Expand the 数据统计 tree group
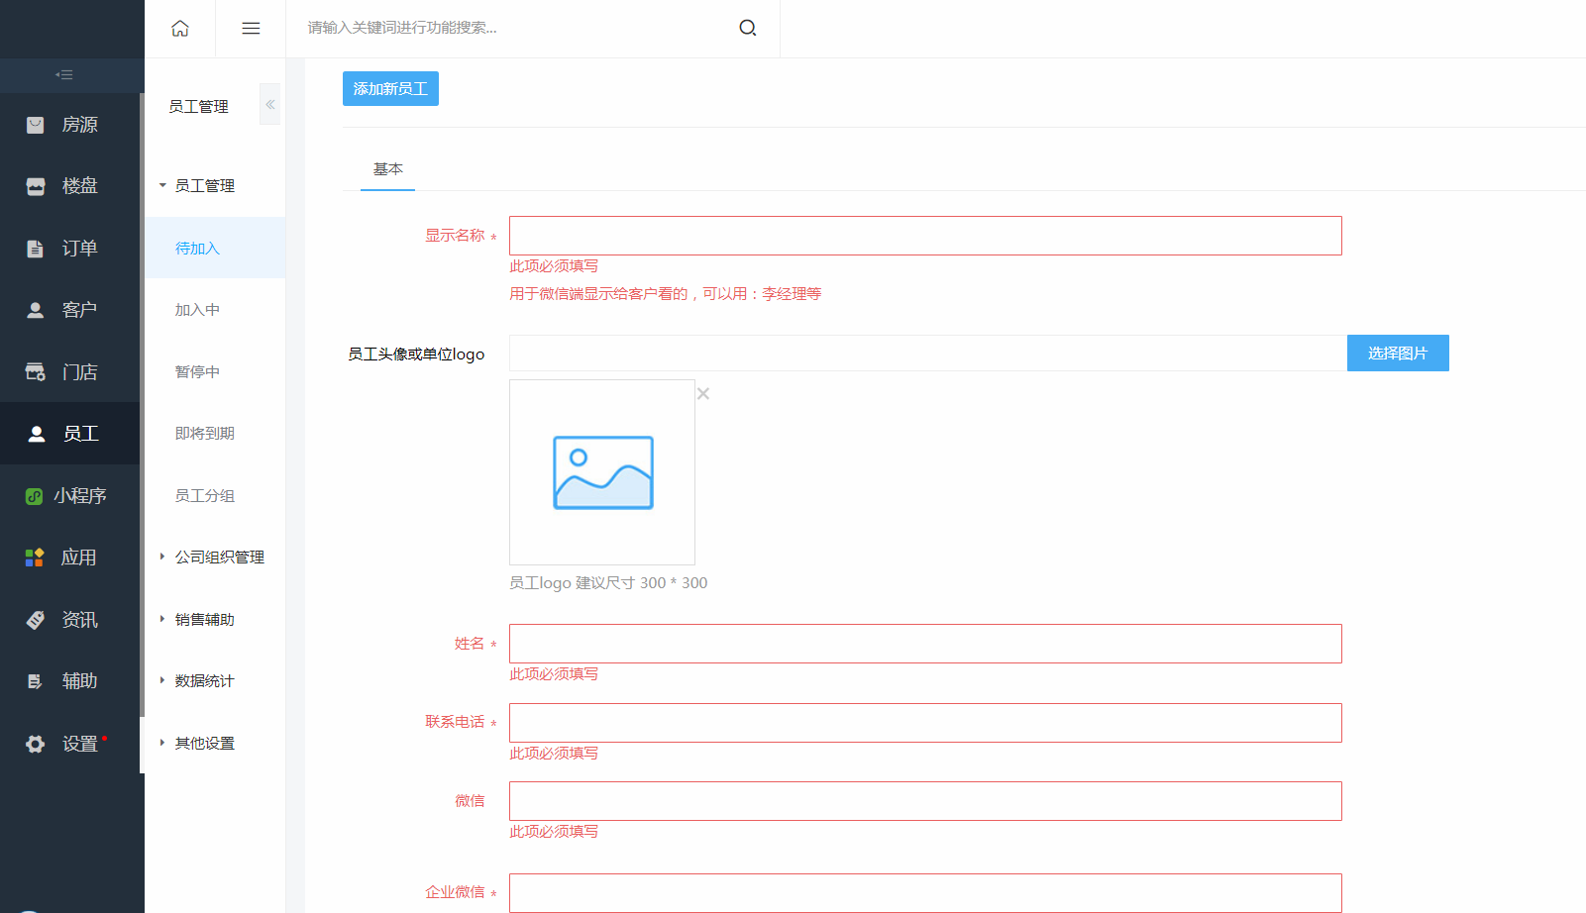The height and width of the screenshot is (913, 1586). coord(204,681)
